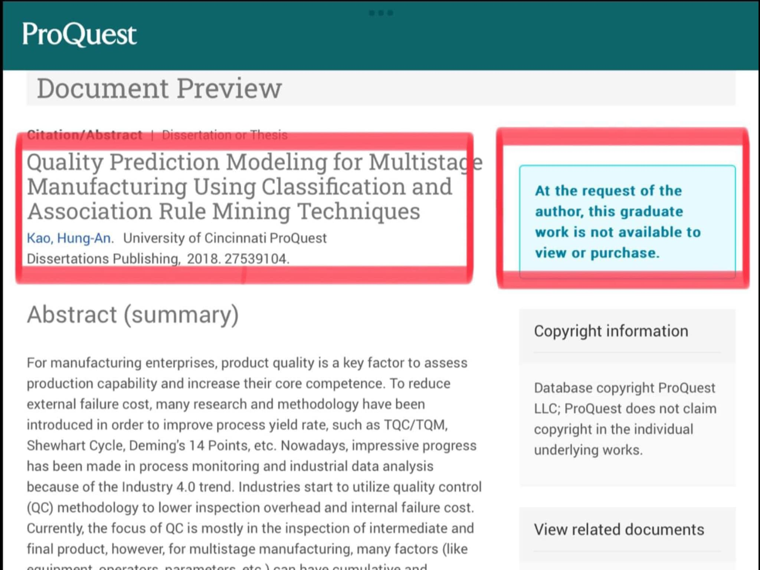Click the Document Preview heading

(159, 88)
